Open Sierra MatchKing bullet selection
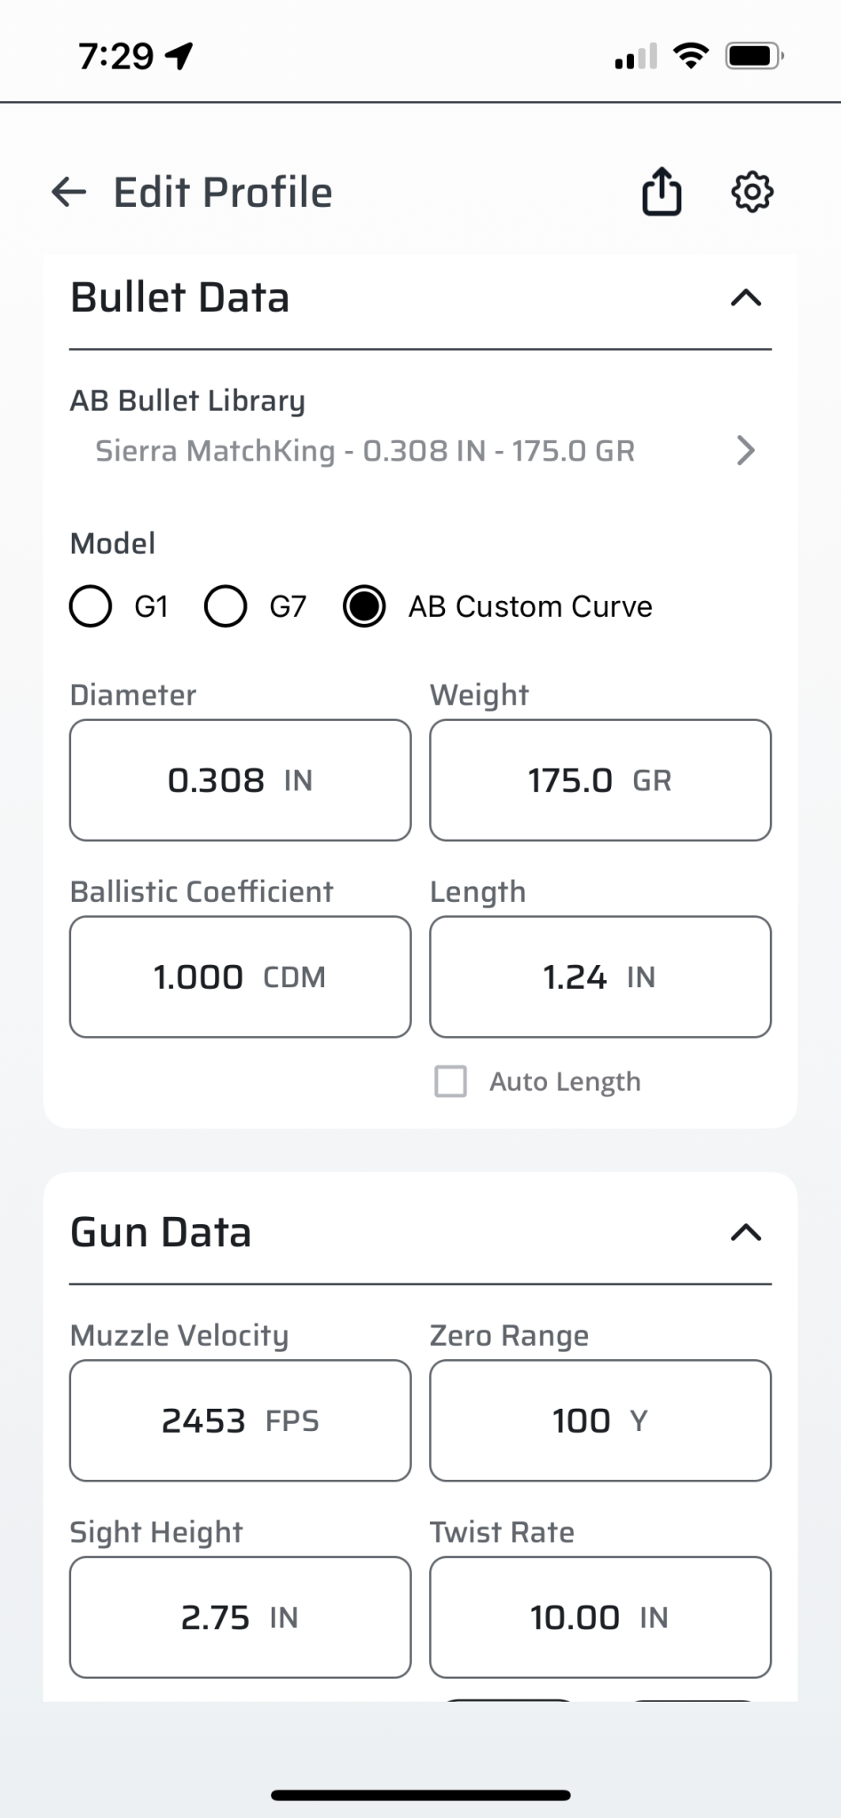Viewport: 841px width, 1818px height. (x=365, y=451)
